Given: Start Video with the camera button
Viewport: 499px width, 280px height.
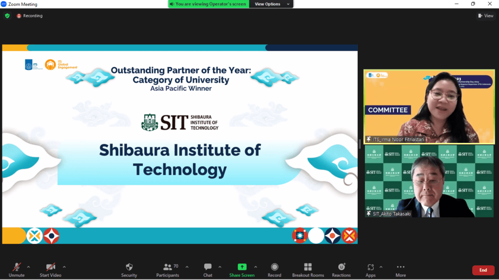Looking at the screenshot, I should [x=51, y=267].
